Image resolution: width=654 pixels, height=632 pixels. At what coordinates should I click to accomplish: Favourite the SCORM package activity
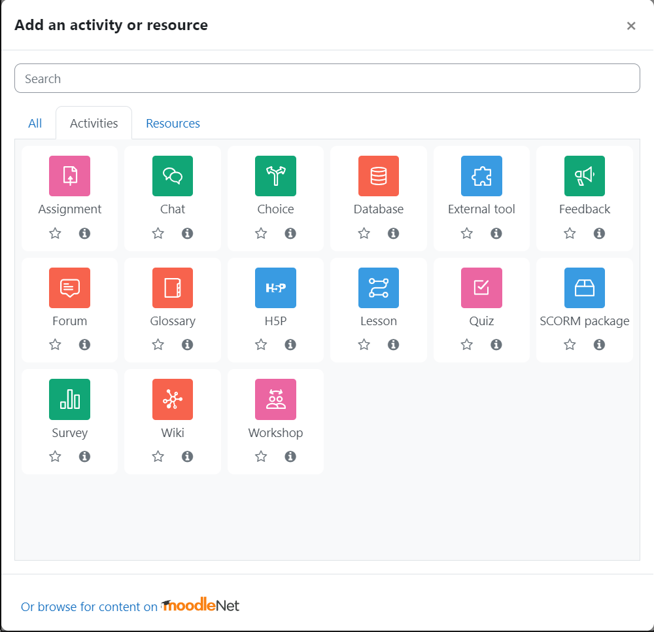tap(570, 344)
